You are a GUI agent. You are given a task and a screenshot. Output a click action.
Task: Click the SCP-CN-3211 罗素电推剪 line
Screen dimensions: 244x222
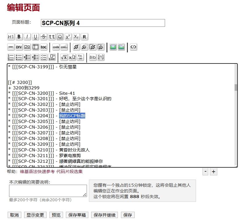pyautogui.click(x=45, y=156)
